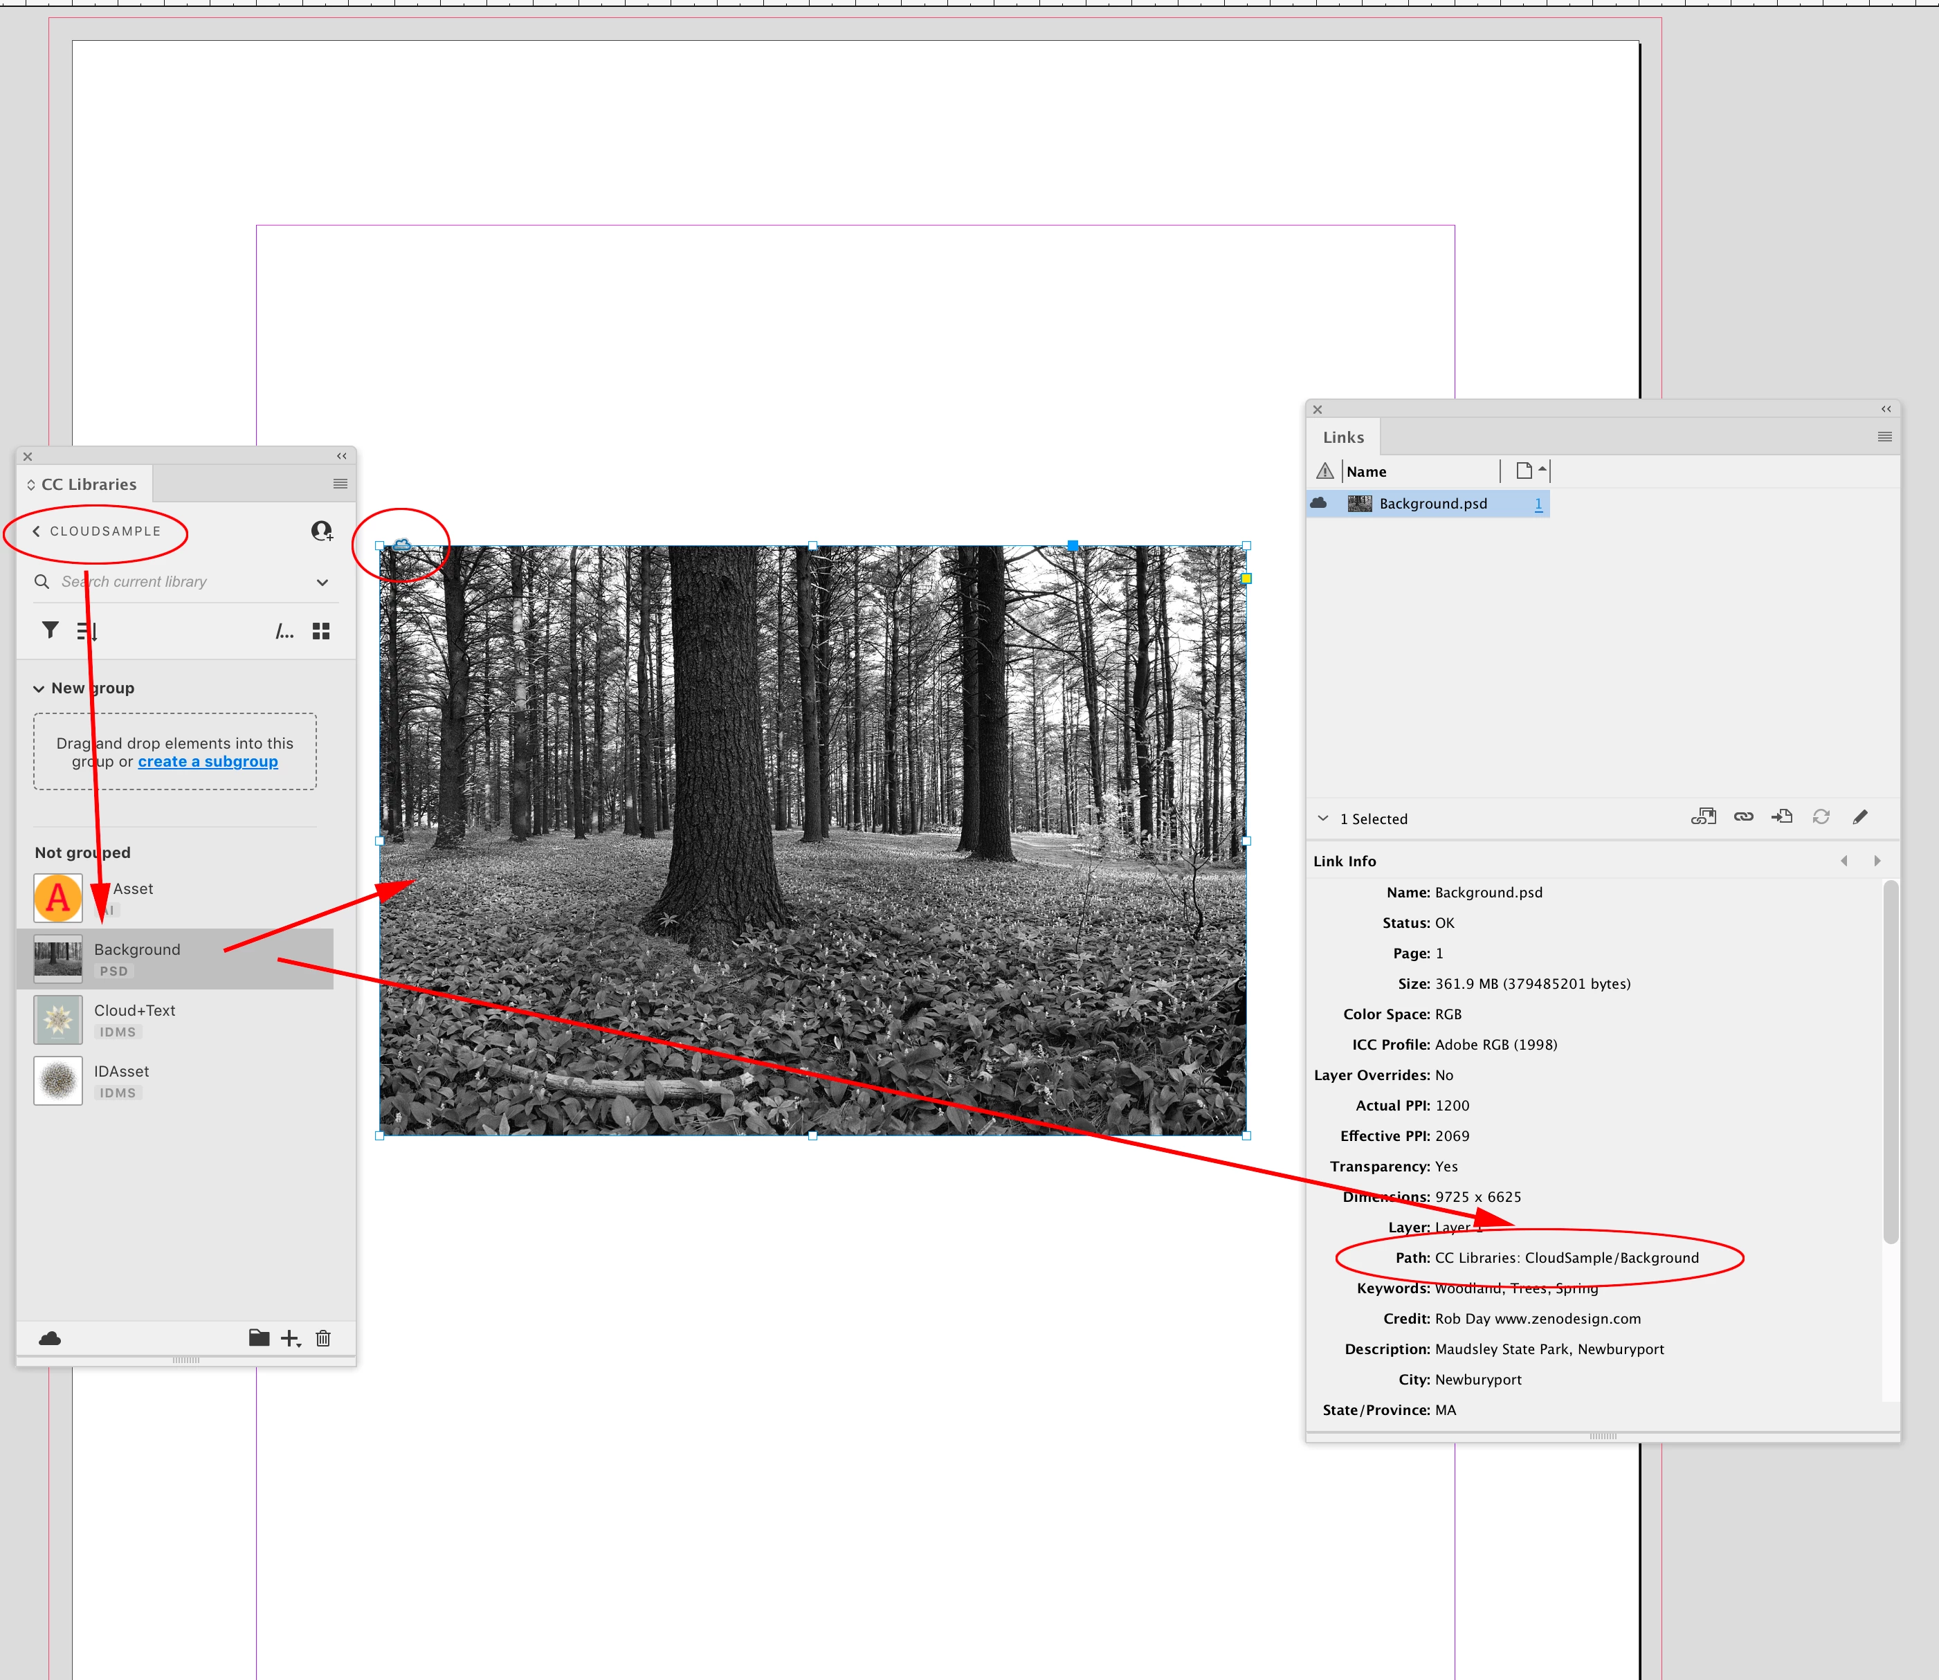Click the new group folder icon

point(259,1337)
